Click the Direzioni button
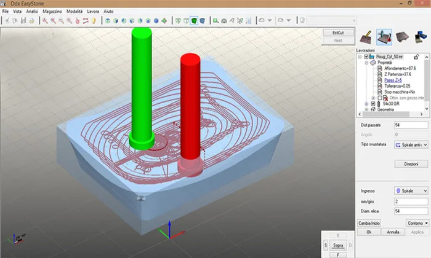 click(411, 164)
